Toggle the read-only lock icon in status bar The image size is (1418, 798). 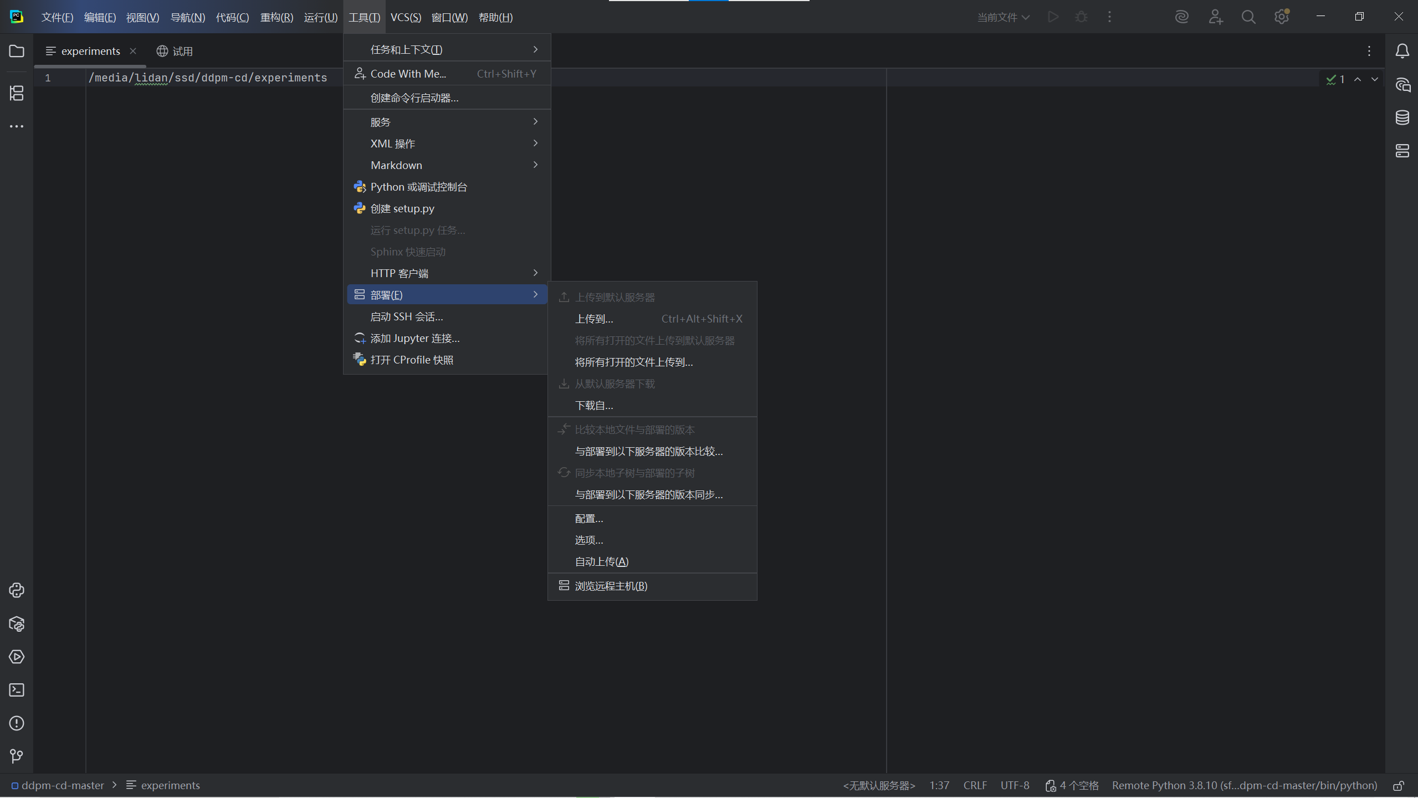pos(1399,786)
